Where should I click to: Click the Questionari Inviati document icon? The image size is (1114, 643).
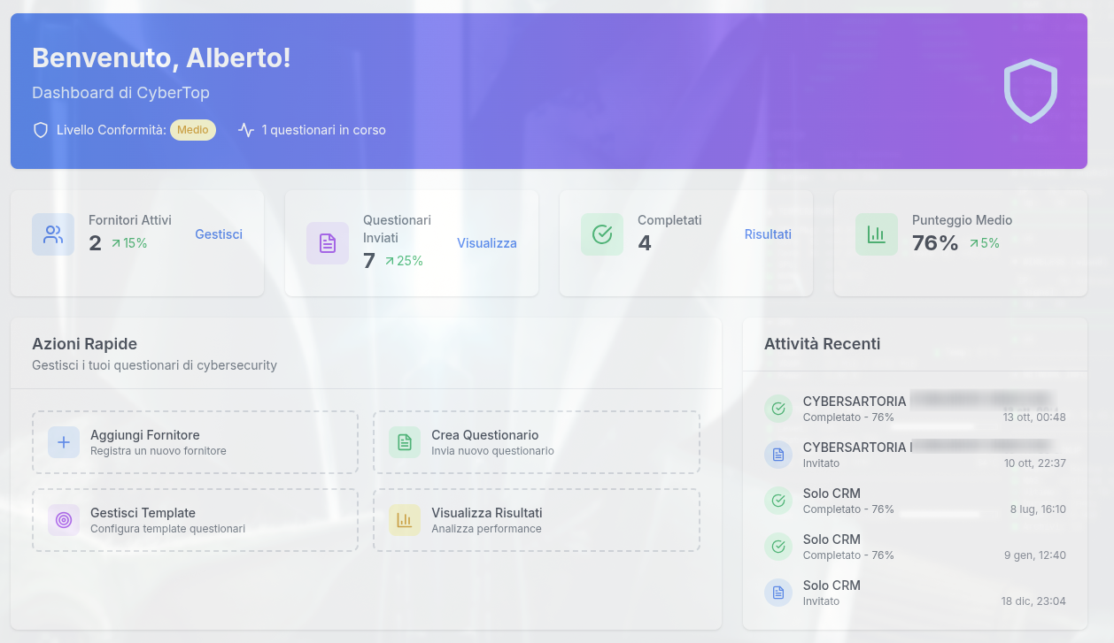point(328,243)
